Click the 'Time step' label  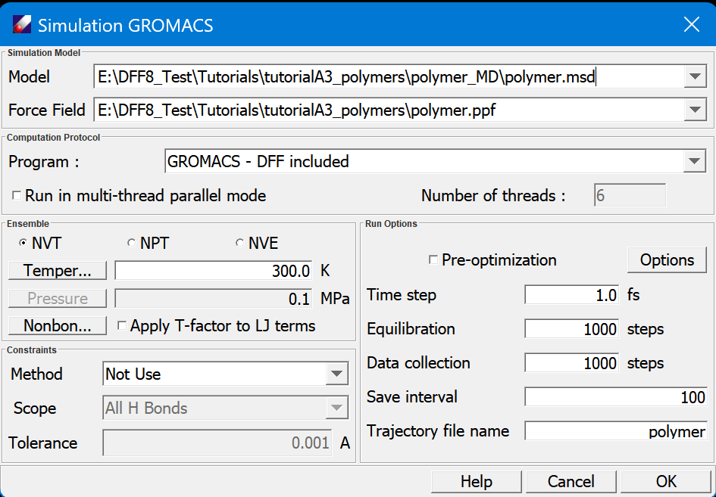tap(402, 295)
